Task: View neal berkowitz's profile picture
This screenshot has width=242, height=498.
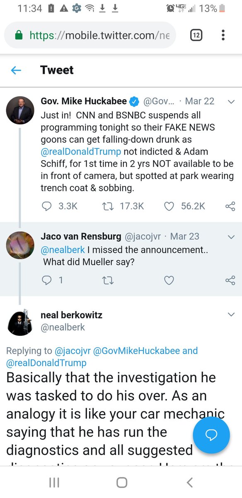Action: coord(20,322)
